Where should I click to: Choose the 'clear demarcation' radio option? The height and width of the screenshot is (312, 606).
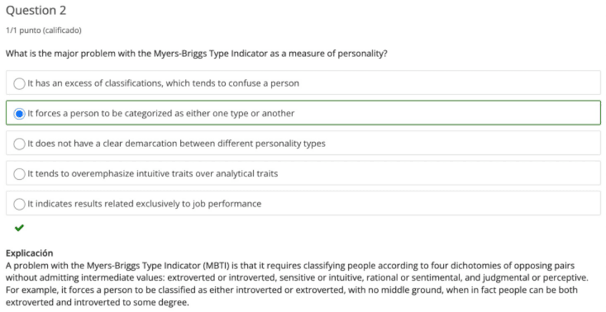19,144
